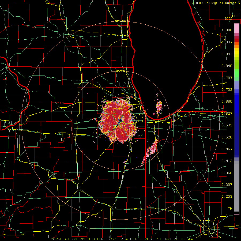Click the TH threshold label

pos(230,209)
